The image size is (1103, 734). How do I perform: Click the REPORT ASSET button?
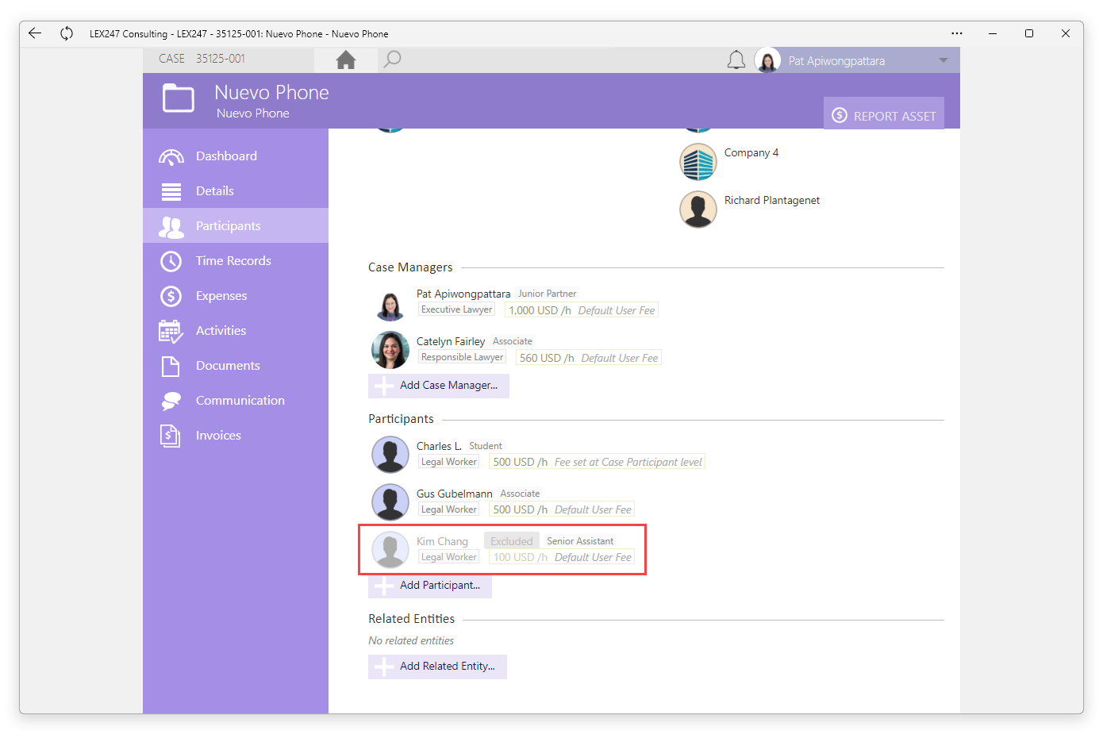click(884, 115)
